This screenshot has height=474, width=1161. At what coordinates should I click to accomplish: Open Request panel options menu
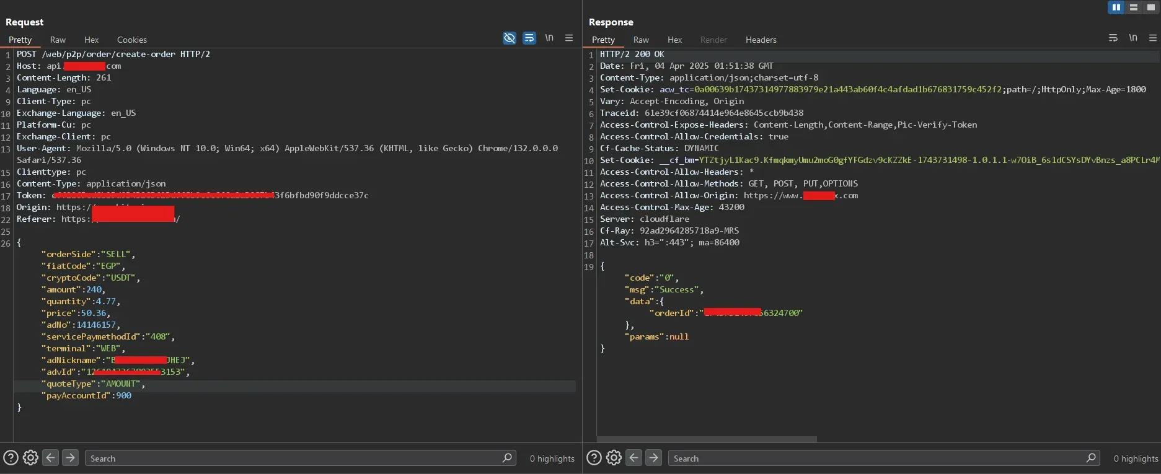pos(569,38)
